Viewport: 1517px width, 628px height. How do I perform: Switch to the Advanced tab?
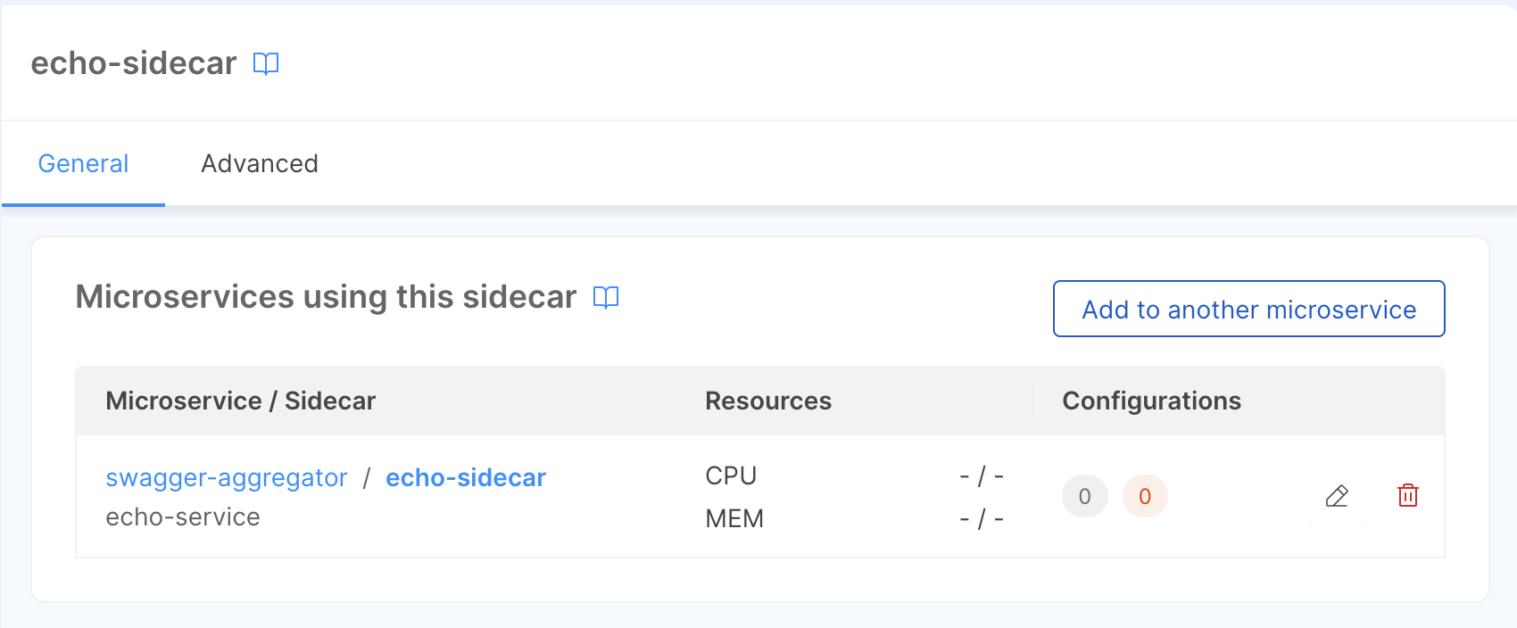tap(259, 163)
